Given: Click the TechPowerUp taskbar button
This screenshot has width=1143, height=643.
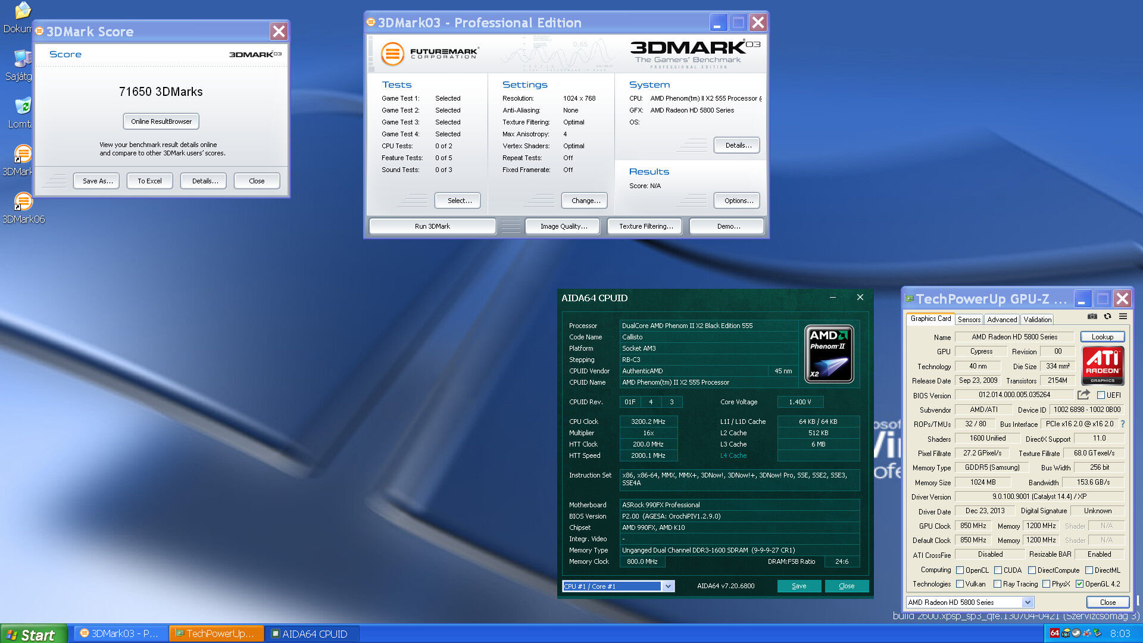Looking at the screenshot, I should [x=216, y=633].
